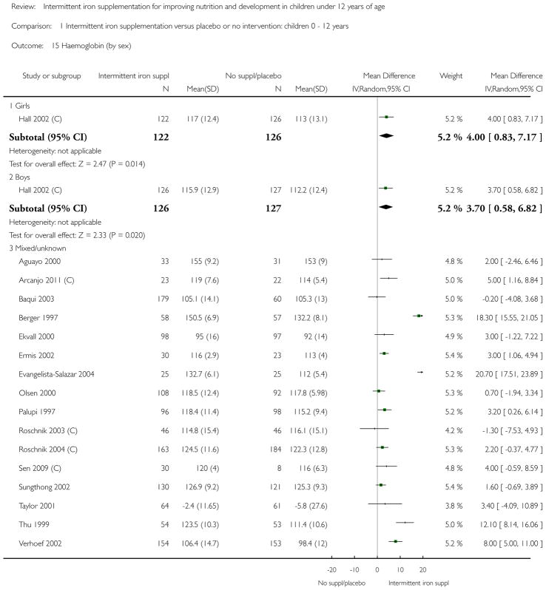Viewport: 546px width, 590px height.
Task: Open the Sungthong 2002 study entry
Action: click(44, 487)
